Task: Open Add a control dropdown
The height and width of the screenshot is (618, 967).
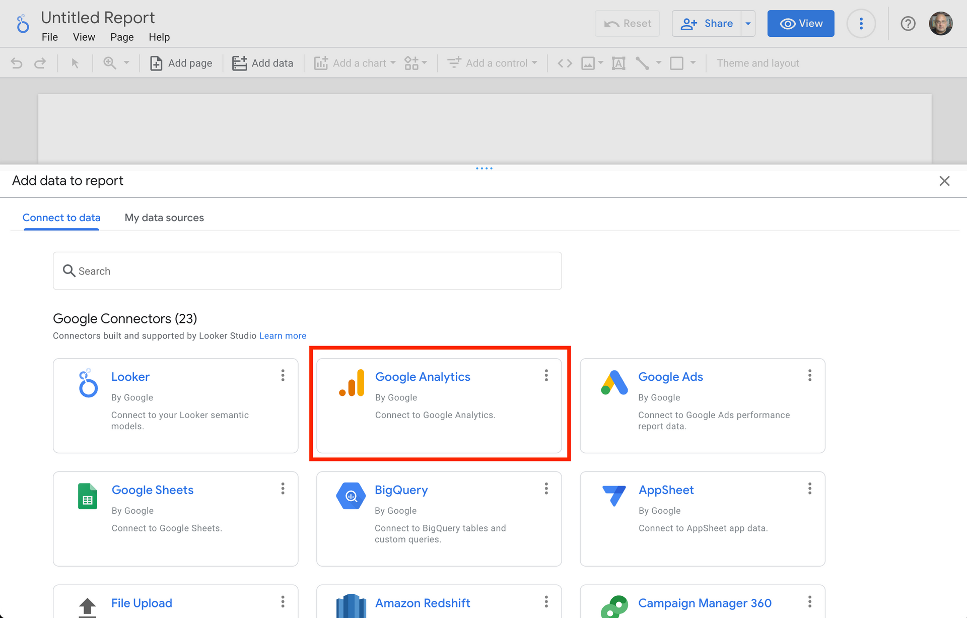Action: 493,63
